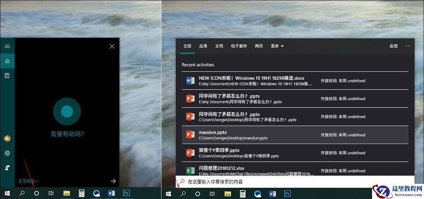
Task: Open 我懂个P第四季.pptx result
Action: tap(295, 153)
